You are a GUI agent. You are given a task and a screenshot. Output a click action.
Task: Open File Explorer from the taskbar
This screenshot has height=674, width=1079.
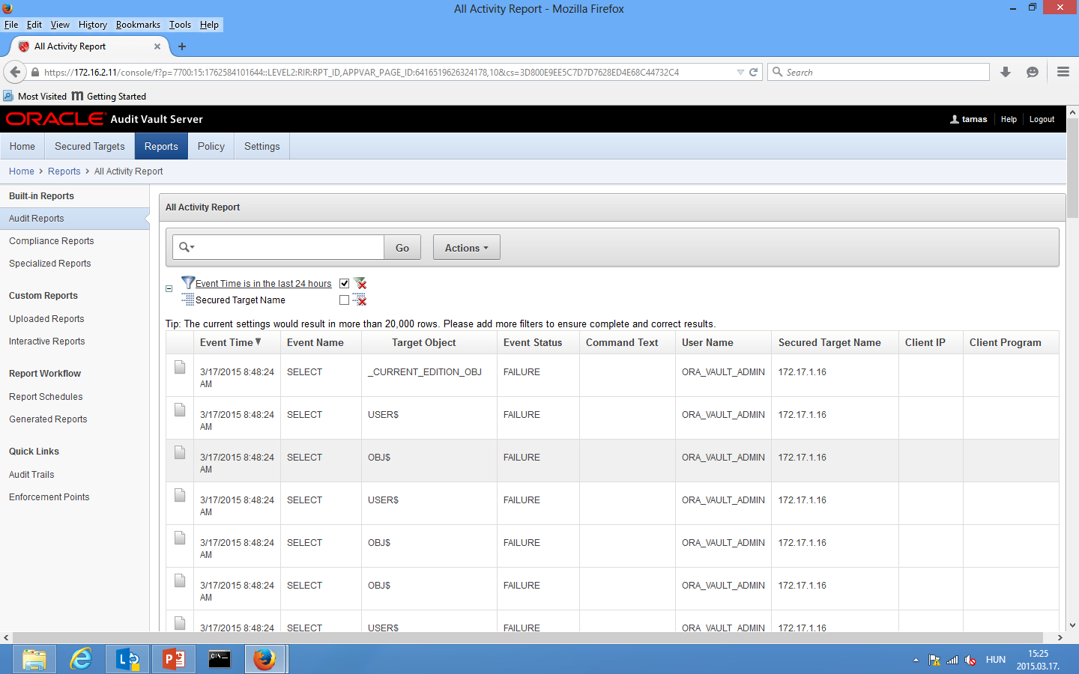click(34, 659)
